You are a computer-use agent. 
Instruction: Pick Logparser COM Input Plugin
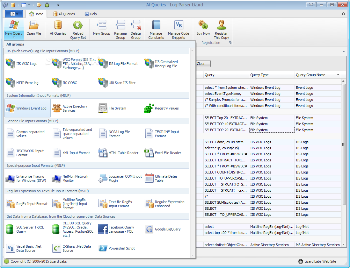120,178
